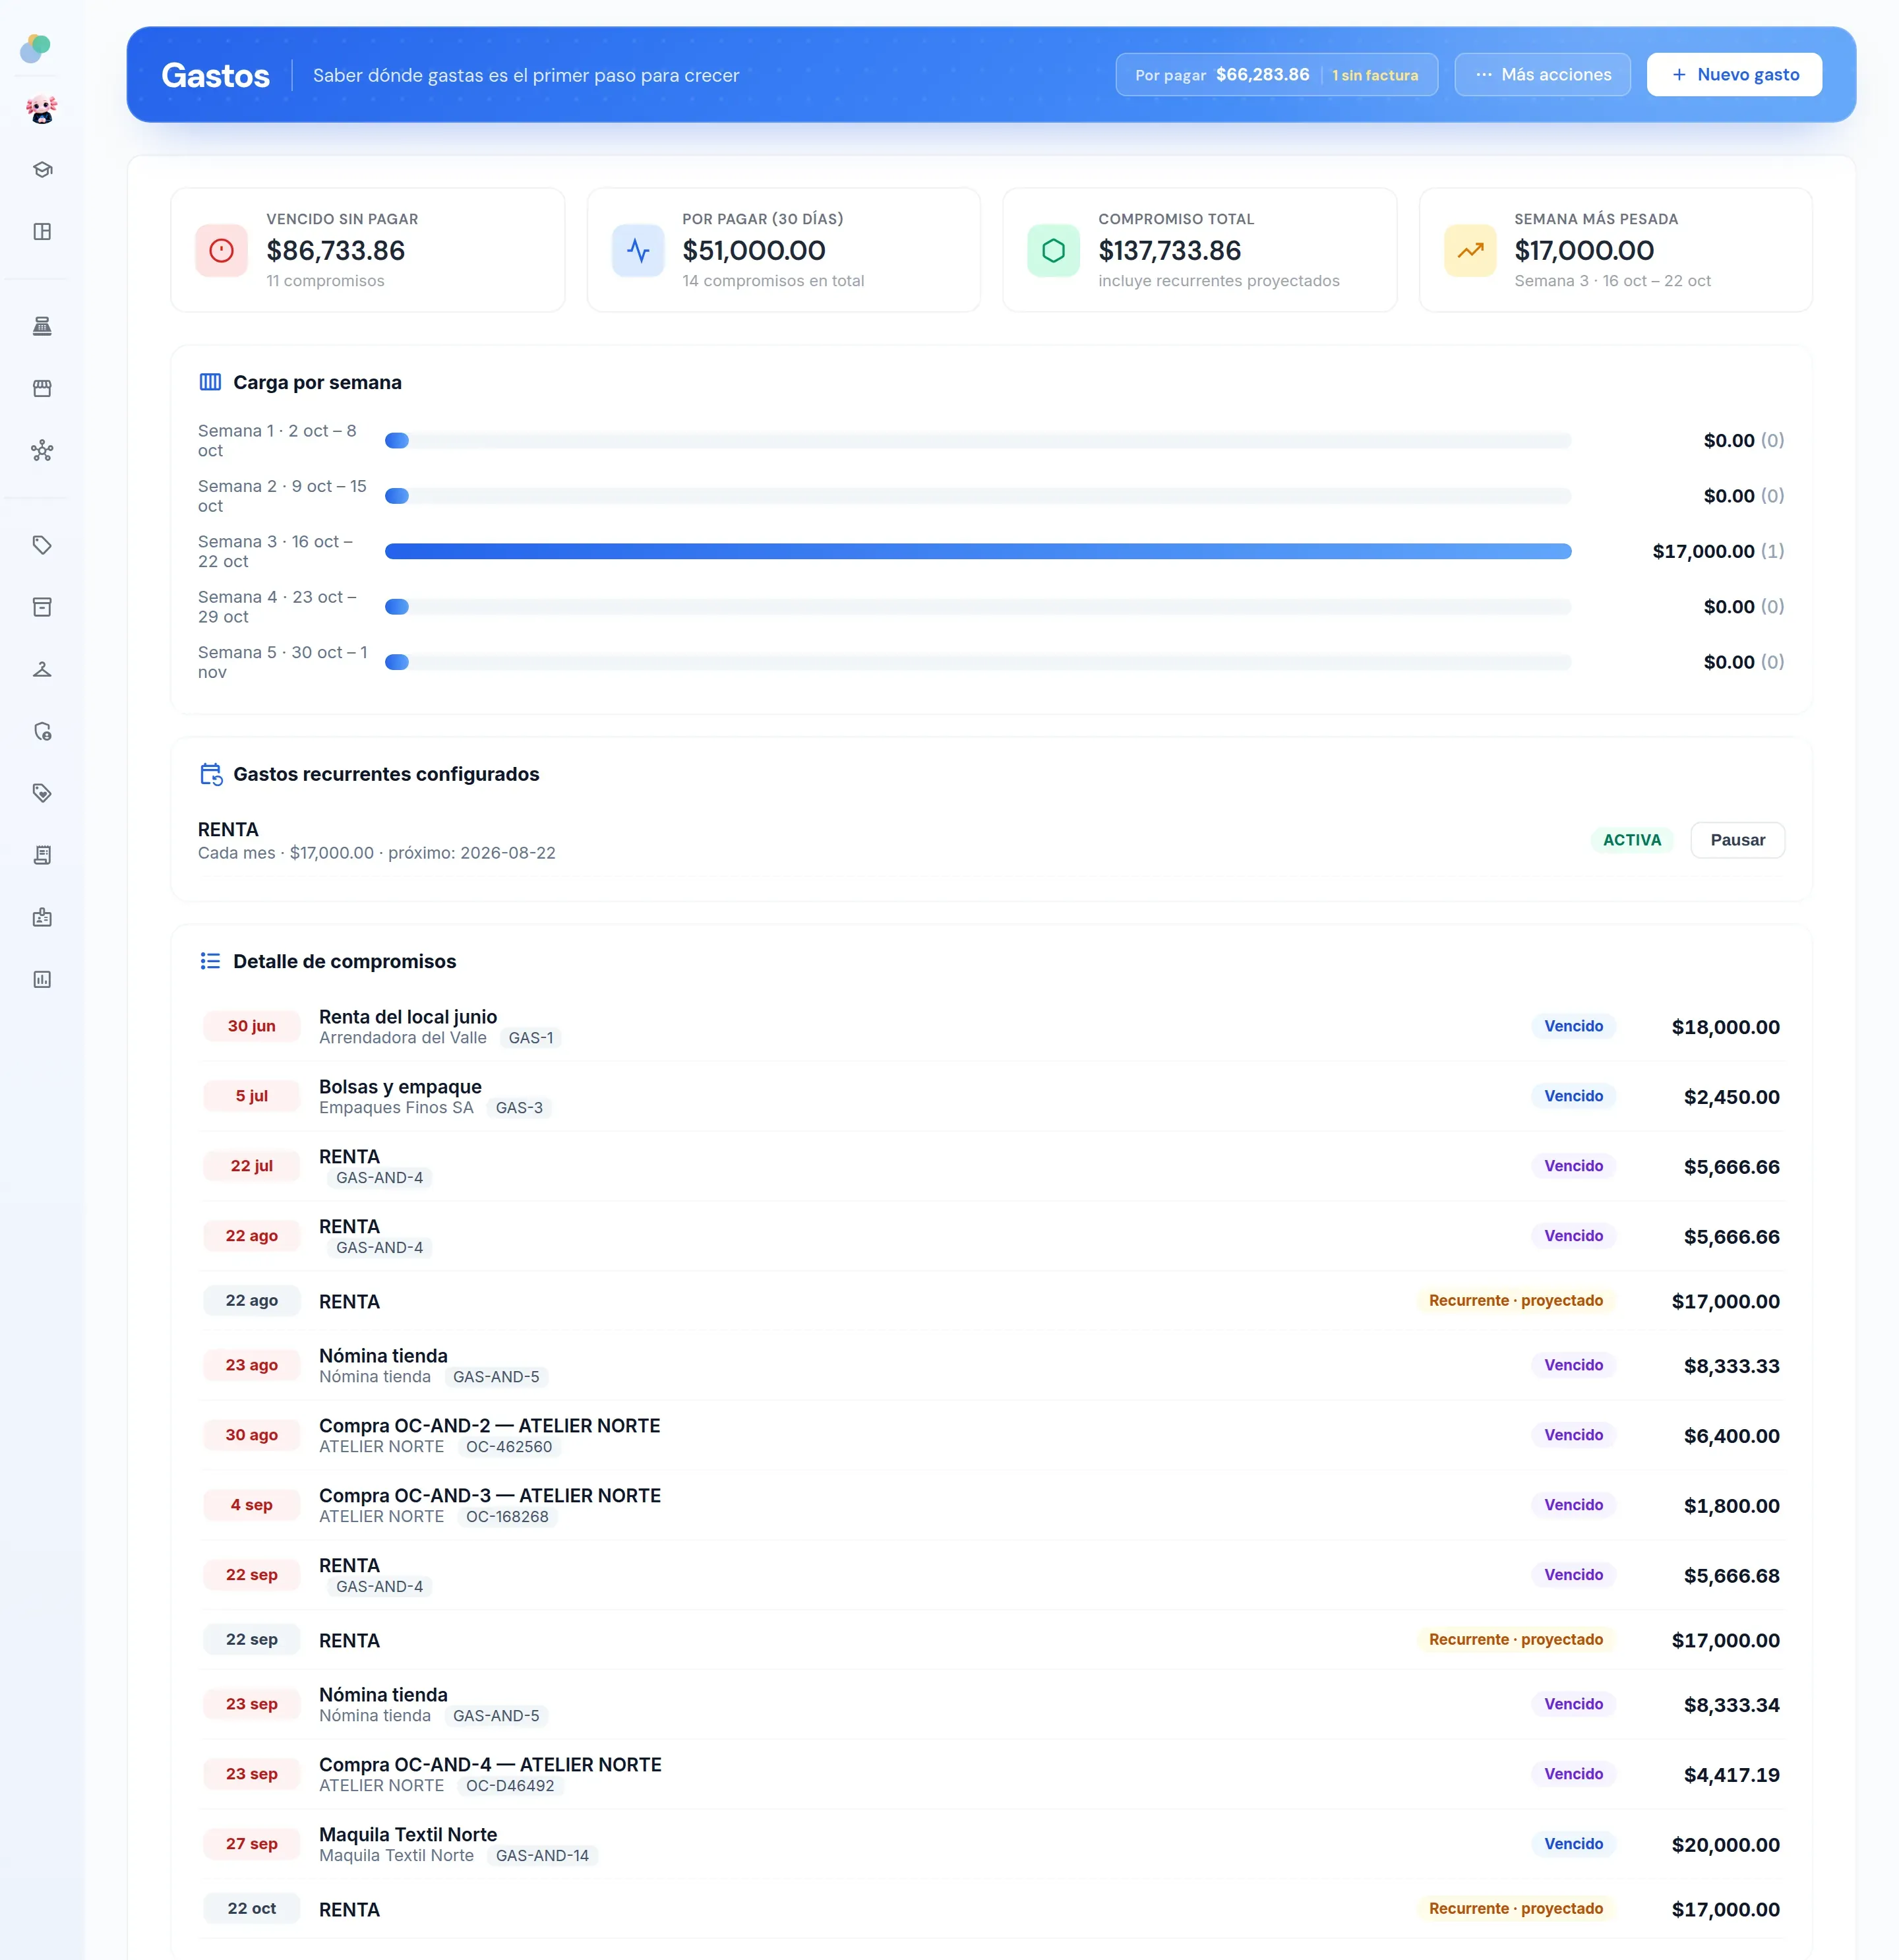Click the trending arrow Semana más pesada icon

(1470, 250)
